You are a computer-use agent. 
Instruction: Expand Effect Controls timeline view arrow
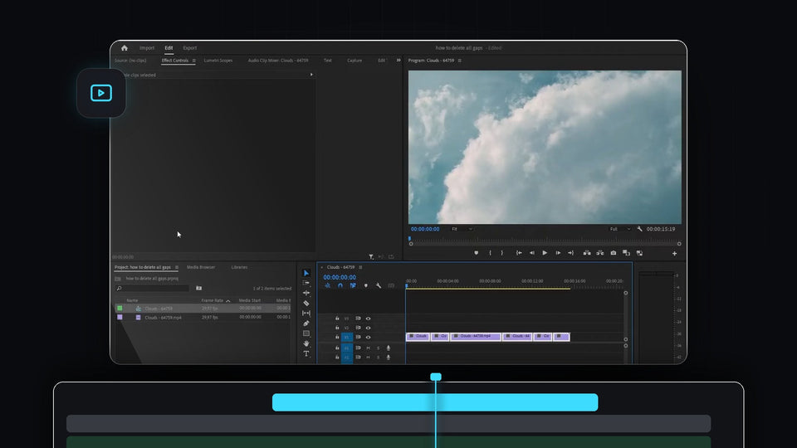[x=311, y=75]
